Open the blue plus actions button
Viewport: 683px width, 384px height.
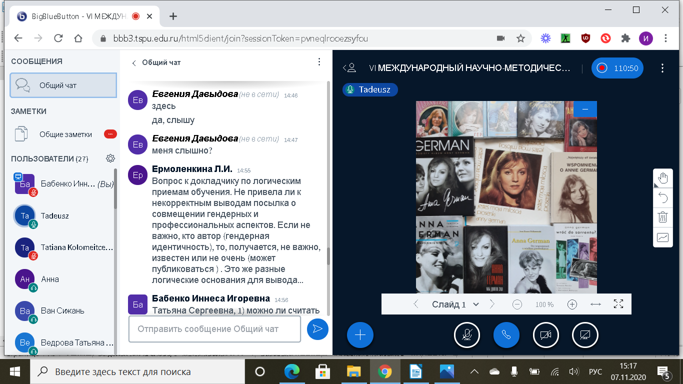point(360,335)
